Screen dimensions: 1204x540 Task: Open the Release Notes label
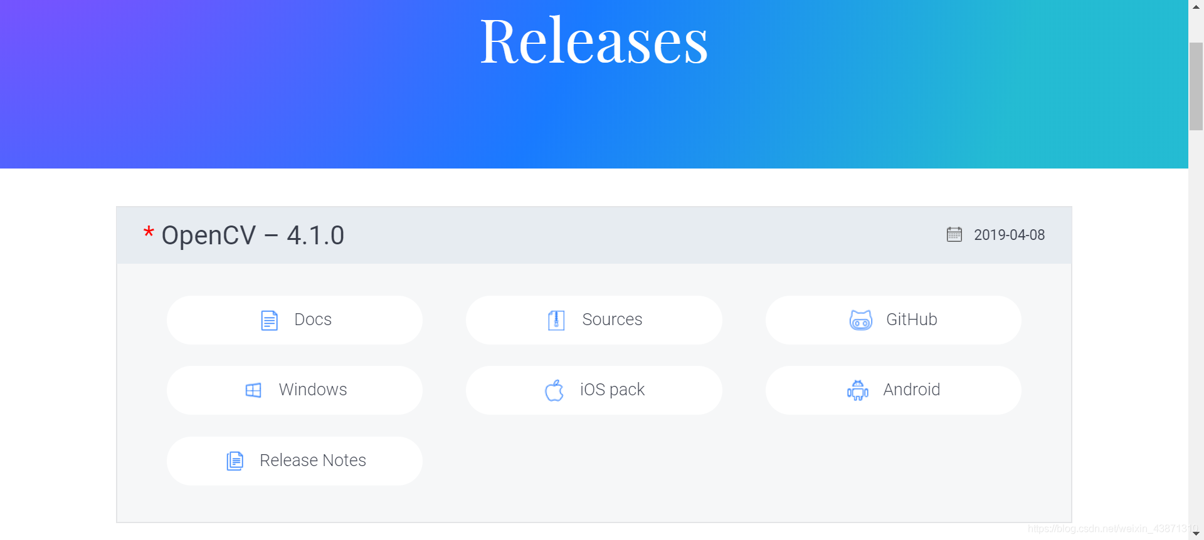313,460
